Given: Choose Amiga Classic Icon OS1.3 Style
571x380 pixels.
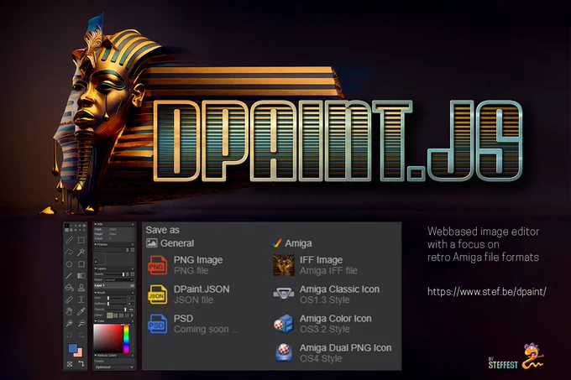Looking at the screenshot, I should click(x=327, y=294).
